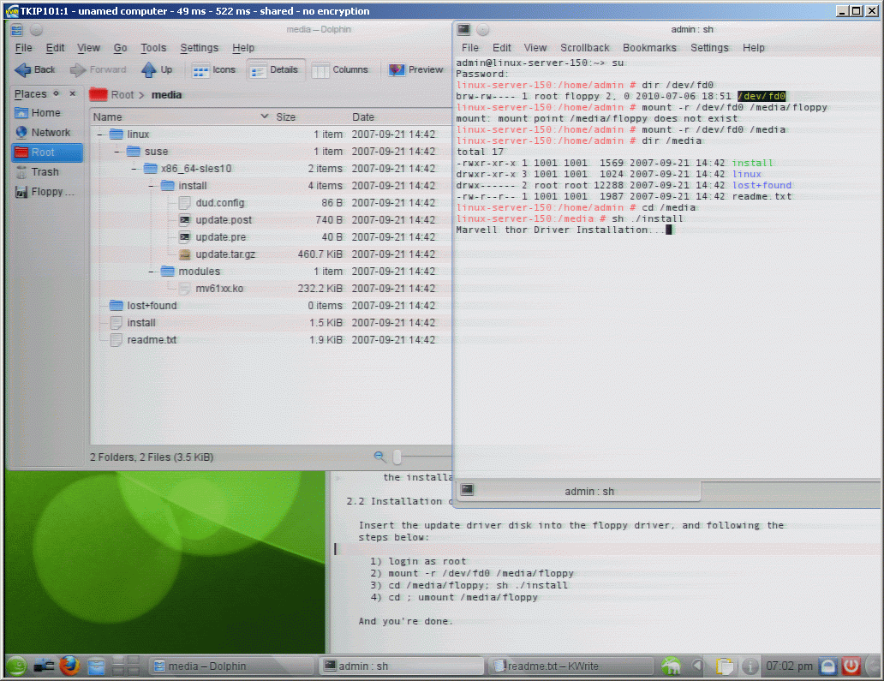Screen dimensions: 884x681
Task: Switch to readme.txt – KWrite taskbar entry
Action: tap(570, 666)
